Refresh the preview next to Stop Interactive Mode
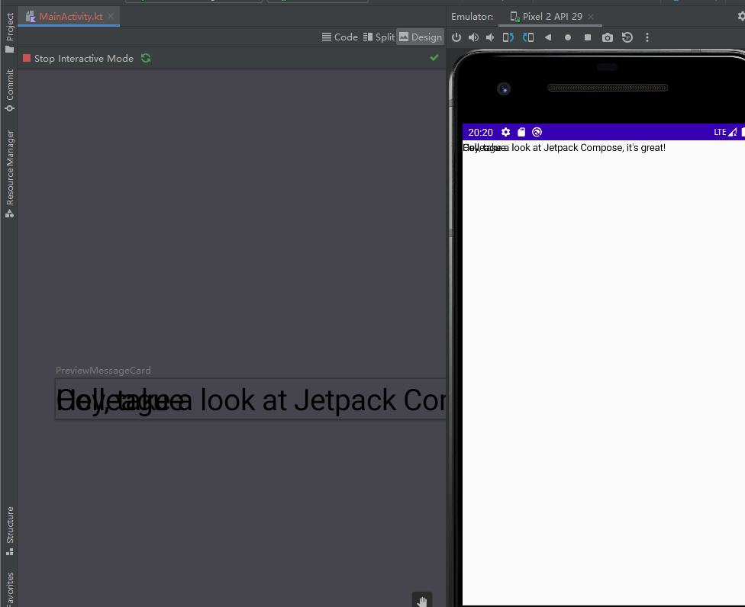Viewport: 745px width, 607px height. pyautogui.click(x=146, y=57)
